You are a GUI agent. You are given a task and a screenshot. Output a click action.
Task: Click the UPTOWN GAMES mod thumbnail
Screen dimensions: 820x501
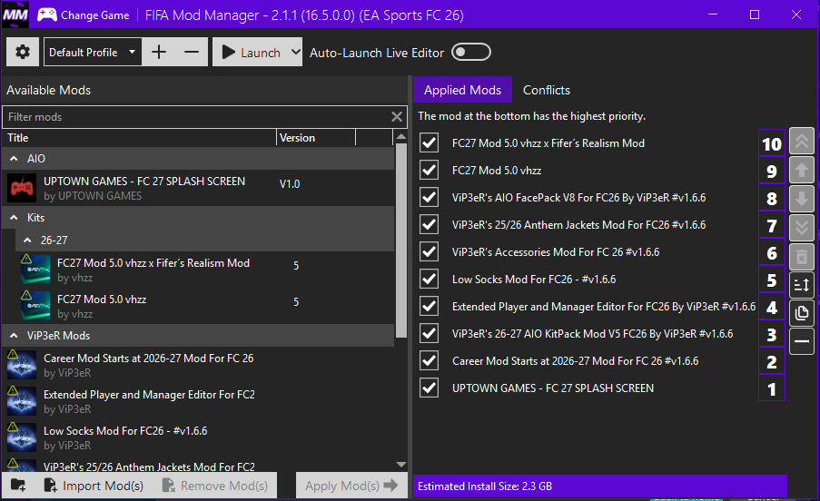tap(22, 188)
